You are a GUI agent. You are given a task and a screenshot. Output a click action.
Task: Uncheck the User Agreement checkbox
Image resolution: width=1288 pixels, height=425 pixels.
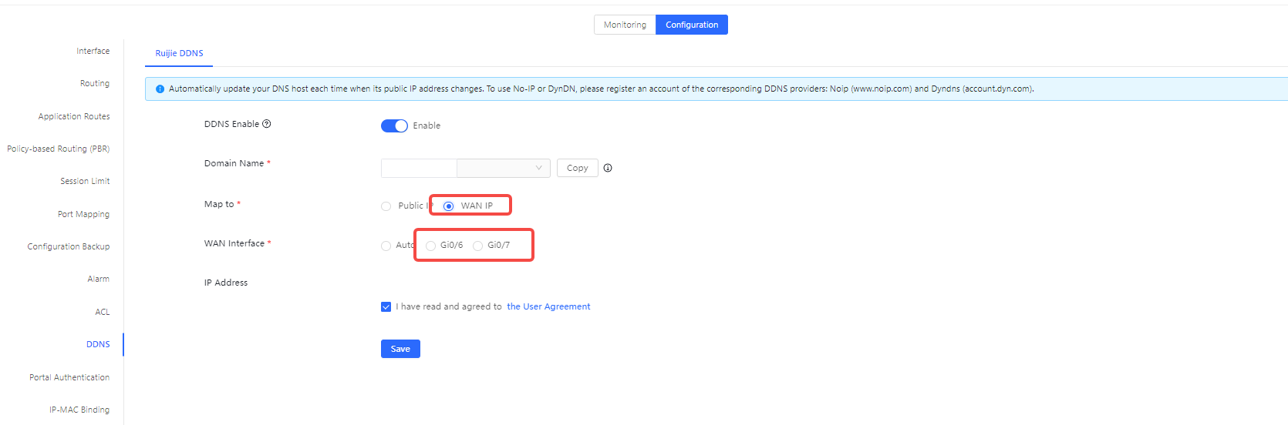click(x=386, y=307)
